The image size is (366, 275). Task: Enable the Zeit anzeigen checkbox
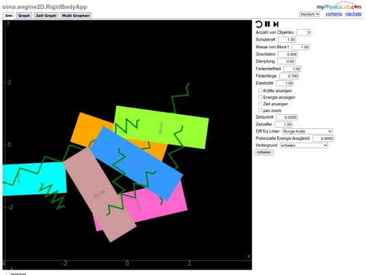260,103
